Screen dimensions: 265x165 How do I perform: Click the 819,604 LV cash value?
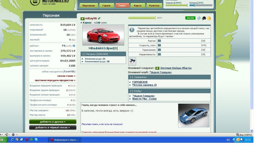68,25
